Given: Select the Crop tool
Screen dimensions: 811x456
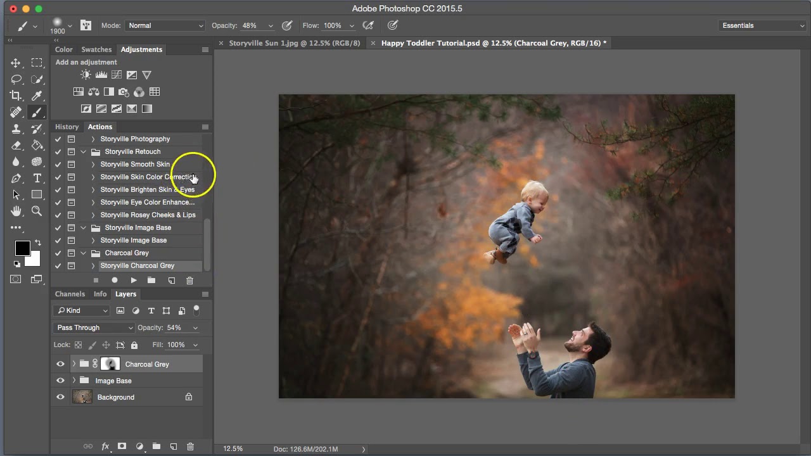Looking at the screenshot, I should click(16, 96).
